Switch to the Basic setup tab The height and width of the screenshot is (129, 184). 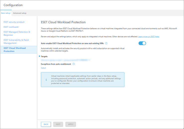[x=6, y=13]
